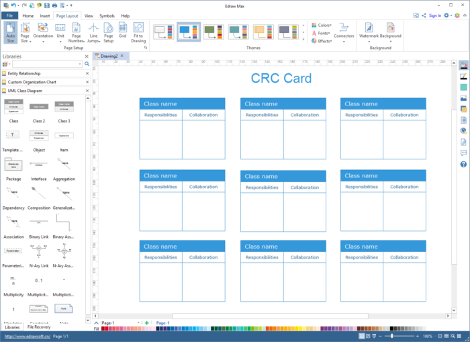Close the Drawing2 document tab
Viewport: 470px width, 342px height.
122,56
